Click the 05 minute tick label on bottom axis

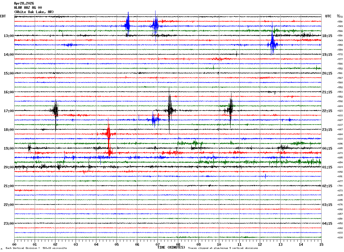[117, 245]
